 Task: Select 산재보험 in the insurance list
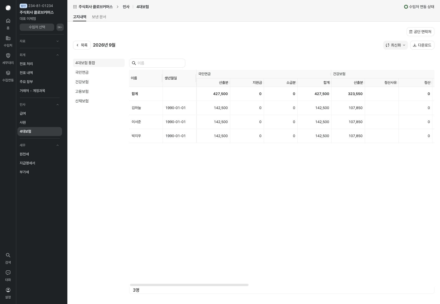(x=99, y=101)
